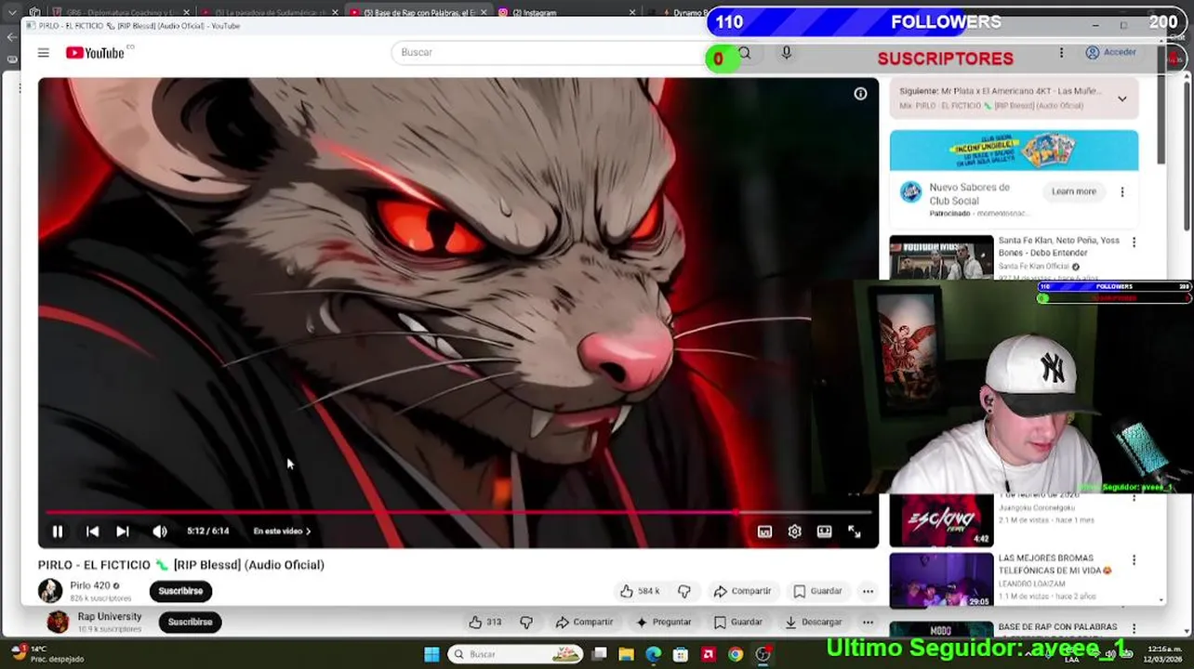Open the Mejores Bromas Telefónicas video thumbnail
1194x669 pixels.
click(x=941, y=581)
